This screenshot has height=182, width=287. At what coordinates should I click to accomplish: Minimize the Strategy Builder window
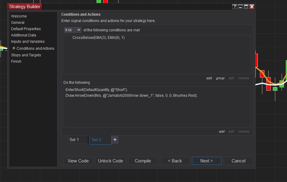(x=240, y=7)
